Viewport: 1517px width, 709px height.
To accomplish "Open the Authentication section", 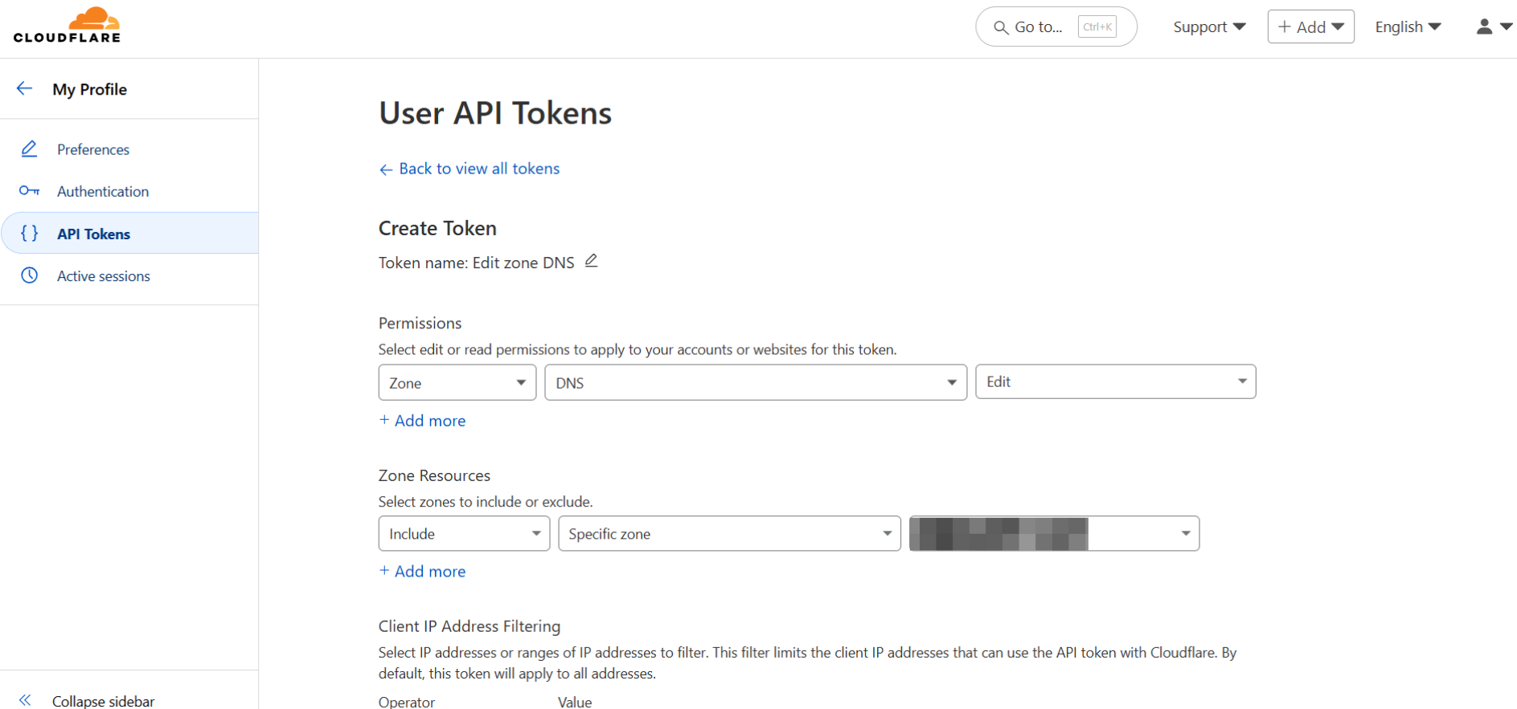I will [103, 191].
